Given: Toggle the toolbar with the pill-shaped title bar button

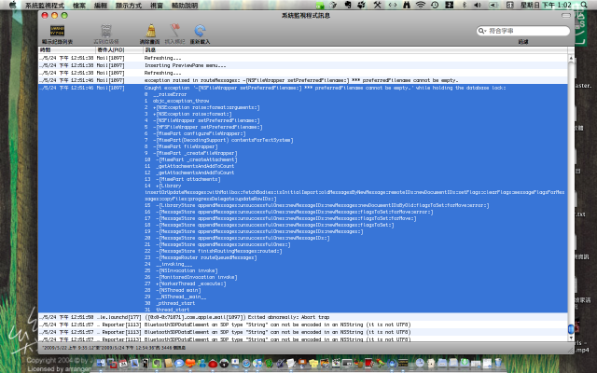Looking at the screenshot, I should pyautogui.click(x=566, y=16).
